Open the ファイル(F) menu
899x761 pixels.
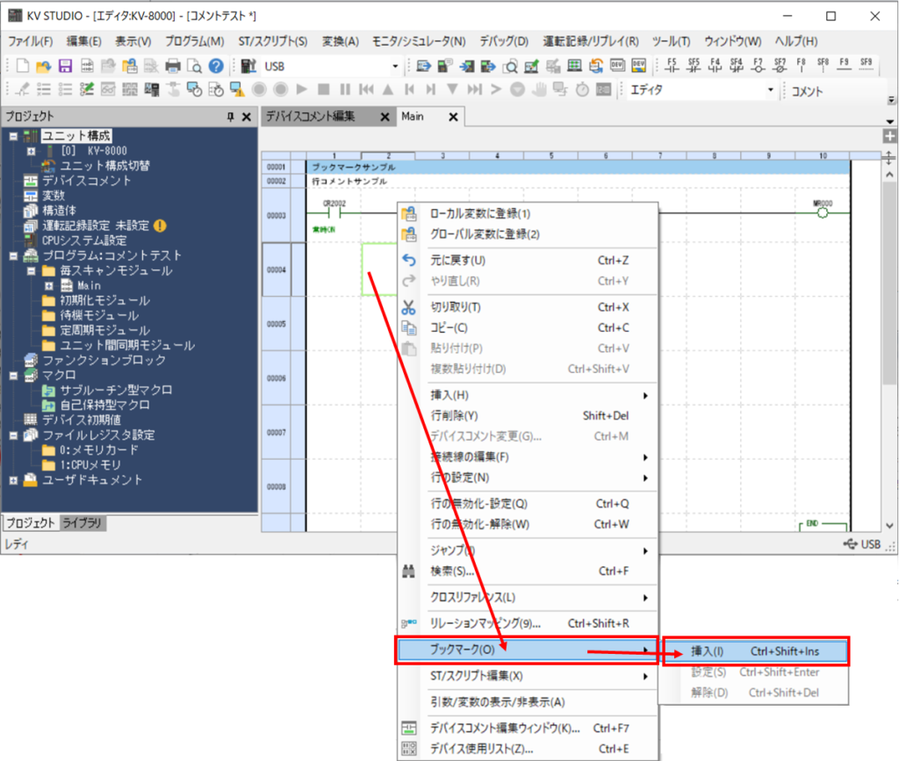31,41
